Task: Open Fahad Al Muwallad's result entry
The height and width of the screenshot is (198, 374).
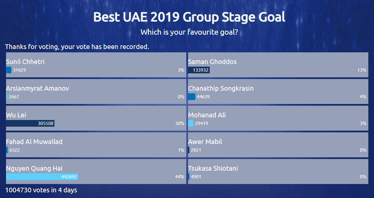Action: 96,145
